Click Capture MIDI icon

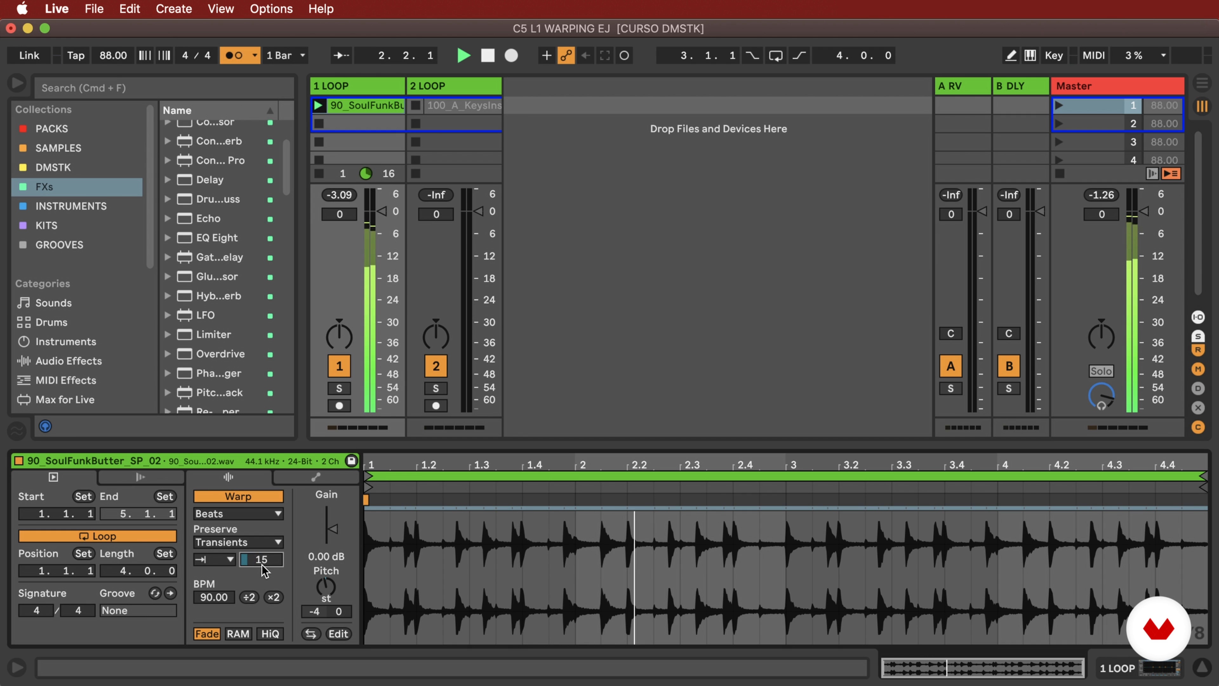pos(605,55)
